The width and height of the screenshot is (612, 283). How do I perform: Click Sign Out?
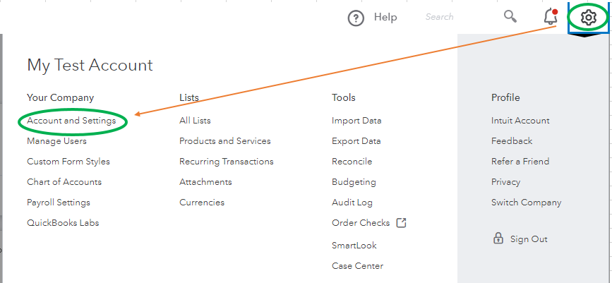(x=529, y=239)
